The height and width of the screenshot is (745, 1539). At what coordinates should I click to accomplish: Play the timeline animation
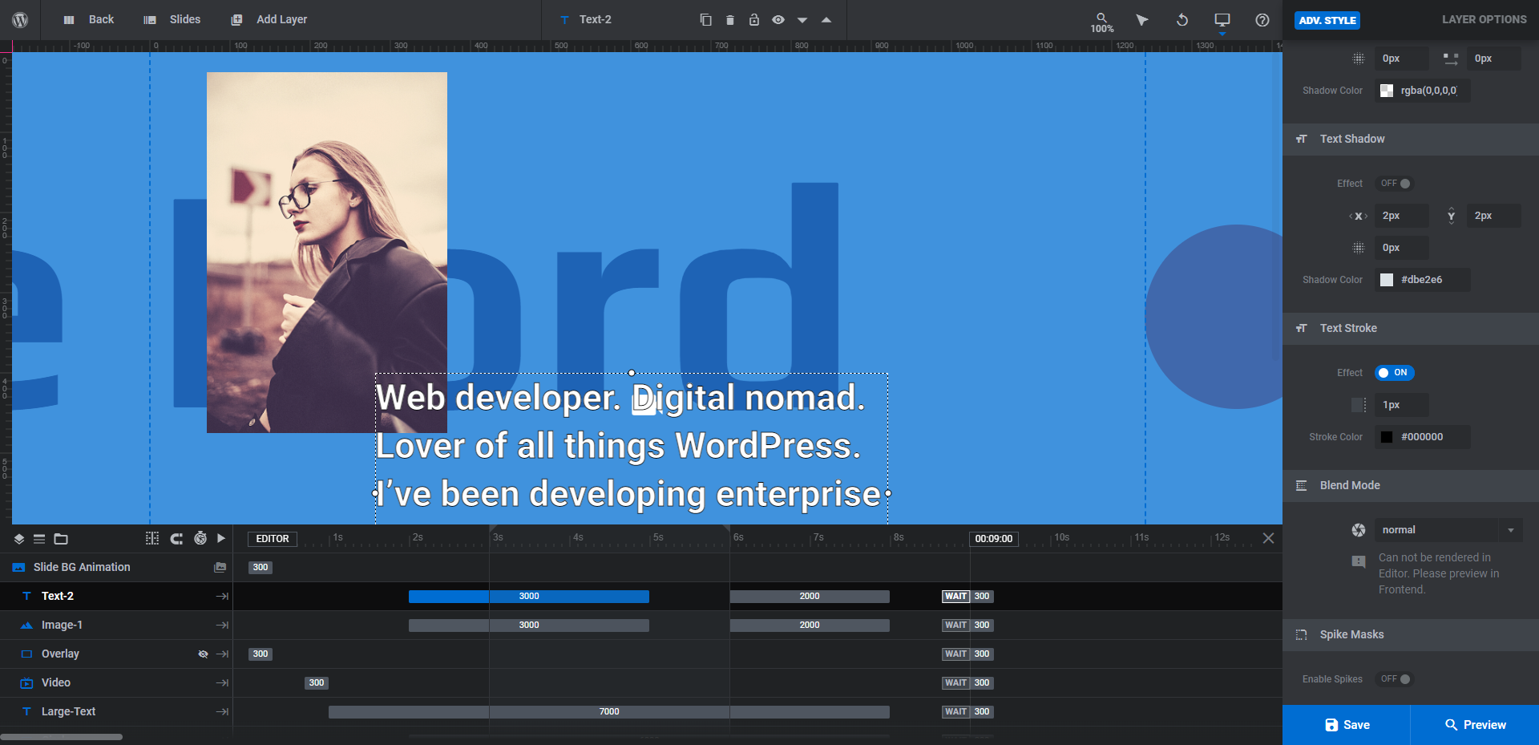point(221,538)
